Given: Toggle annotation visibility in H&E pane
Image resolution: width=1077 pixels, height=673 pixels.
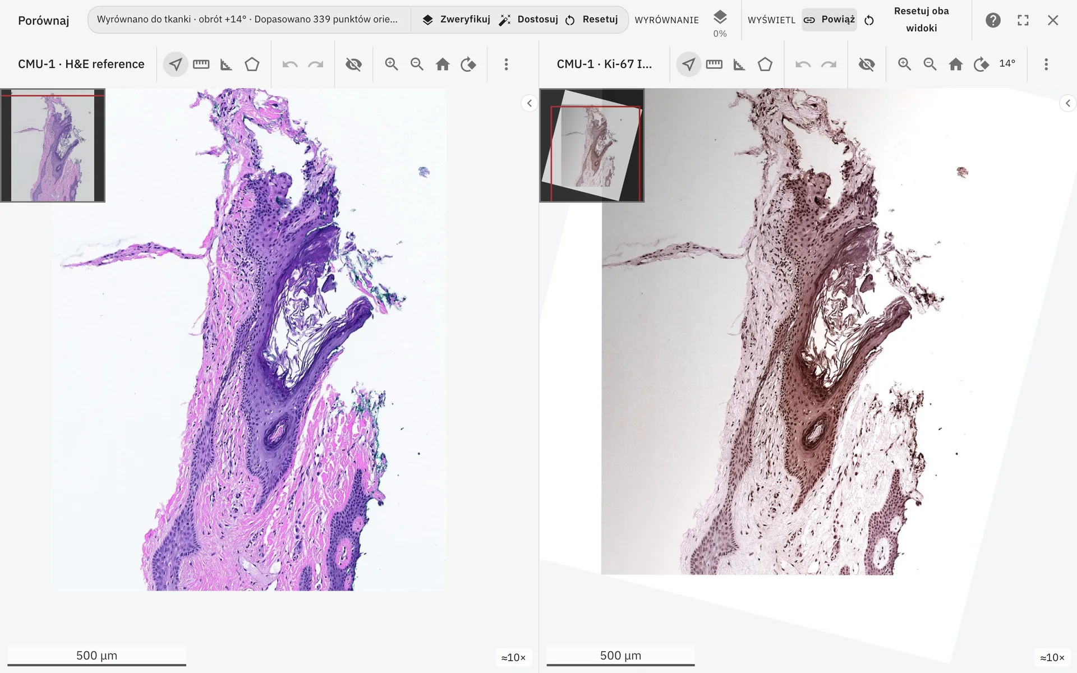Looking at the screenshot, I should (x=354, y=64).
